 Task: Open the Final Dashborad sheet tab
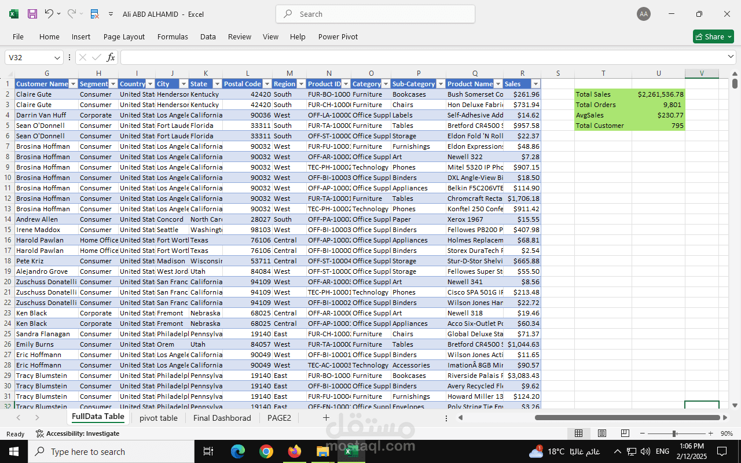coord(222,418)
